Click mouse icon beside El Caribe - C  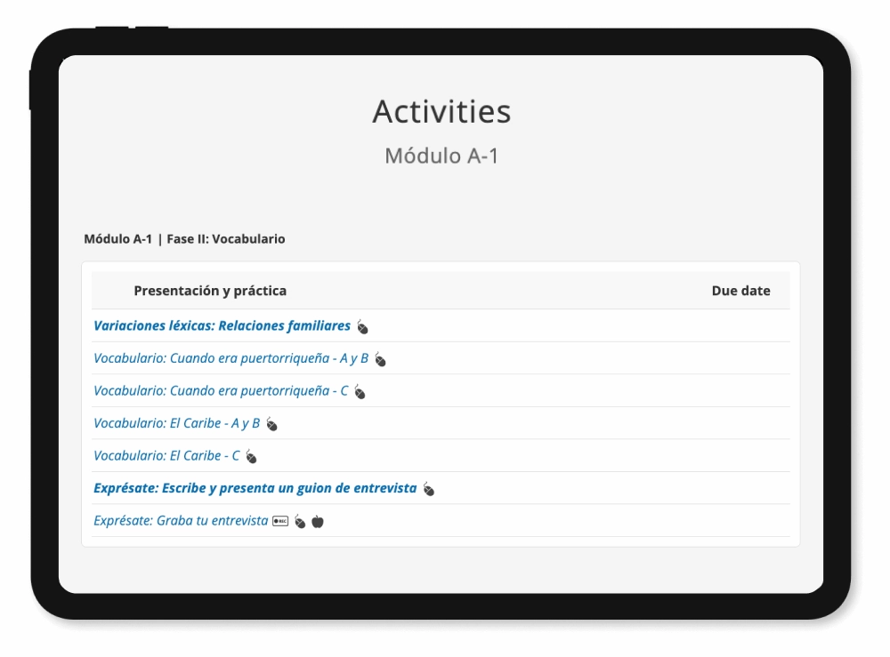tap(252, 457)
